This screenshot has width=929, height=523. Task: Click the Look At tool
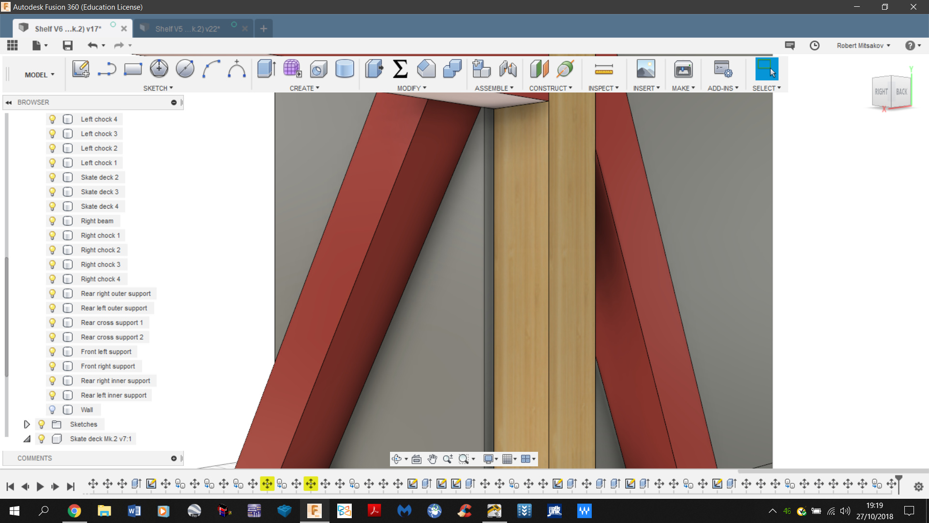pyautogui.click(x=416, y=459)
